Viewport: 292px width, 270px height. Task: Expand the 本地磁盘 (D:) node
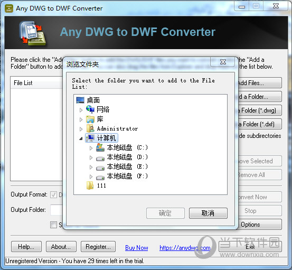coord(91,157)
